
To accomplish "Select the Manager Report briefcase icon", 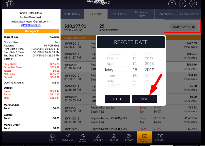I will (145, 137).
